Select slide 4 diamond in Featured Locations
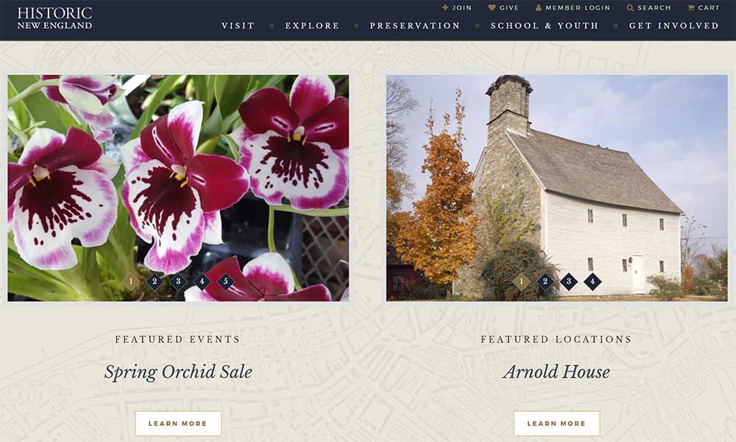Screen dimensions: 736x442 [592, 281]
